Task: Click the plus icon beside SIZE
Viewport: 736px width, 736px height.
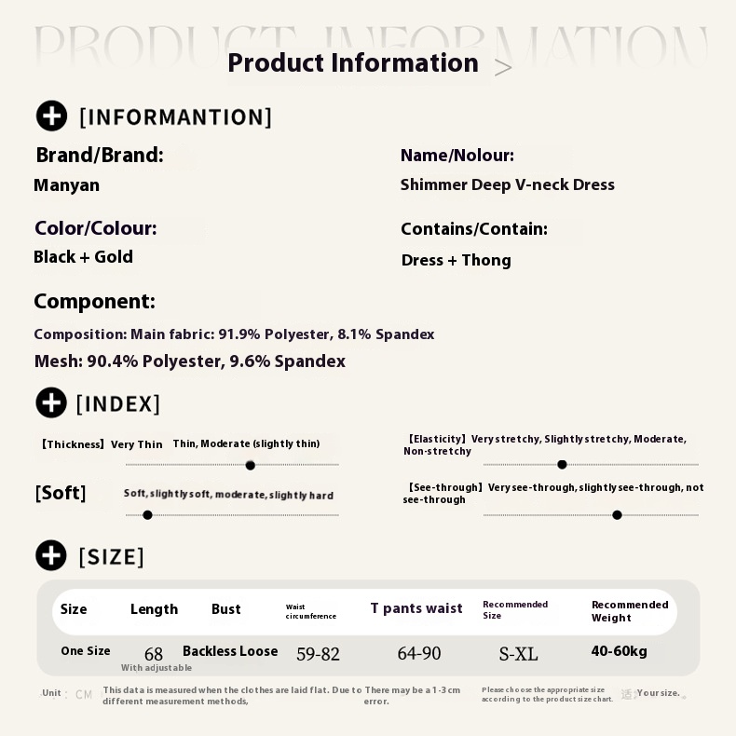Action: point(51,556)
